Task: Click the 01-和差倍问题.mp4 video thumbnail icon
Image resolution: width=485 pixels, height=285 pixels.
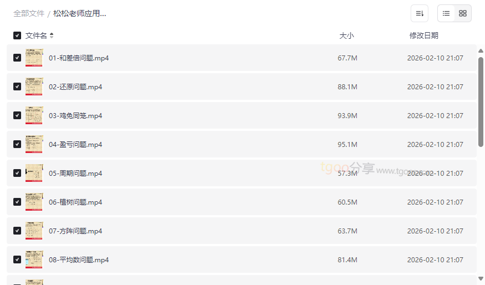Action: (34, 58)
